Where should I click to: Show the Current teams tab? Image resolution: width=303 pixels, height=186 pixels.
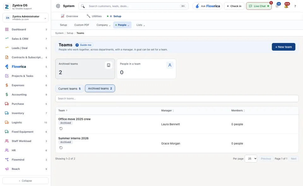(69, 89)
